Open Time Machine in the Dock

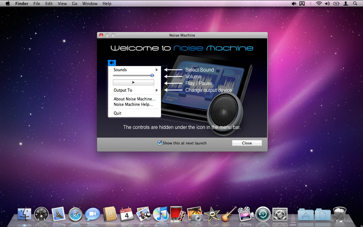[x=263, y=214]
